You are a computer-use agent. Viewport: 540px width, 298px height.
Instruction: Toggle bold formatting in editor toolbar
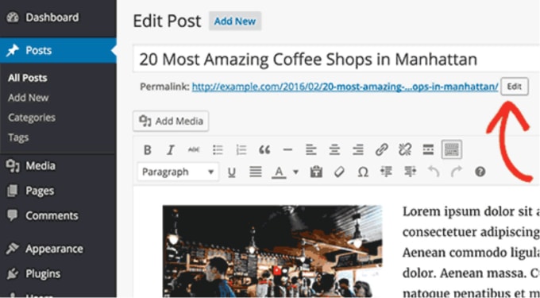(x=148, y=150)
